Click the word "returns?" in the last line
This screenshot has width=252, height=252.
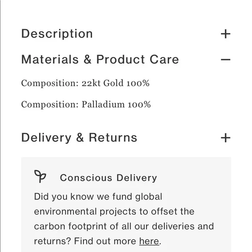pos(53,241)
